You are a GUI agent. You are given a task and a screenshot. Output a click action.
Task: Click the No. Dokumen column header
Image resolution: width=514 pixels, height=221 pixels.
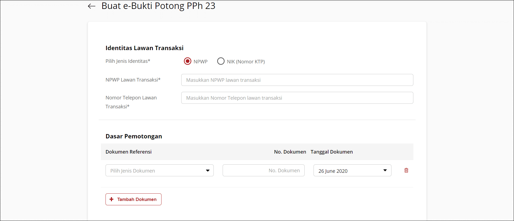[x=290, y=152]
